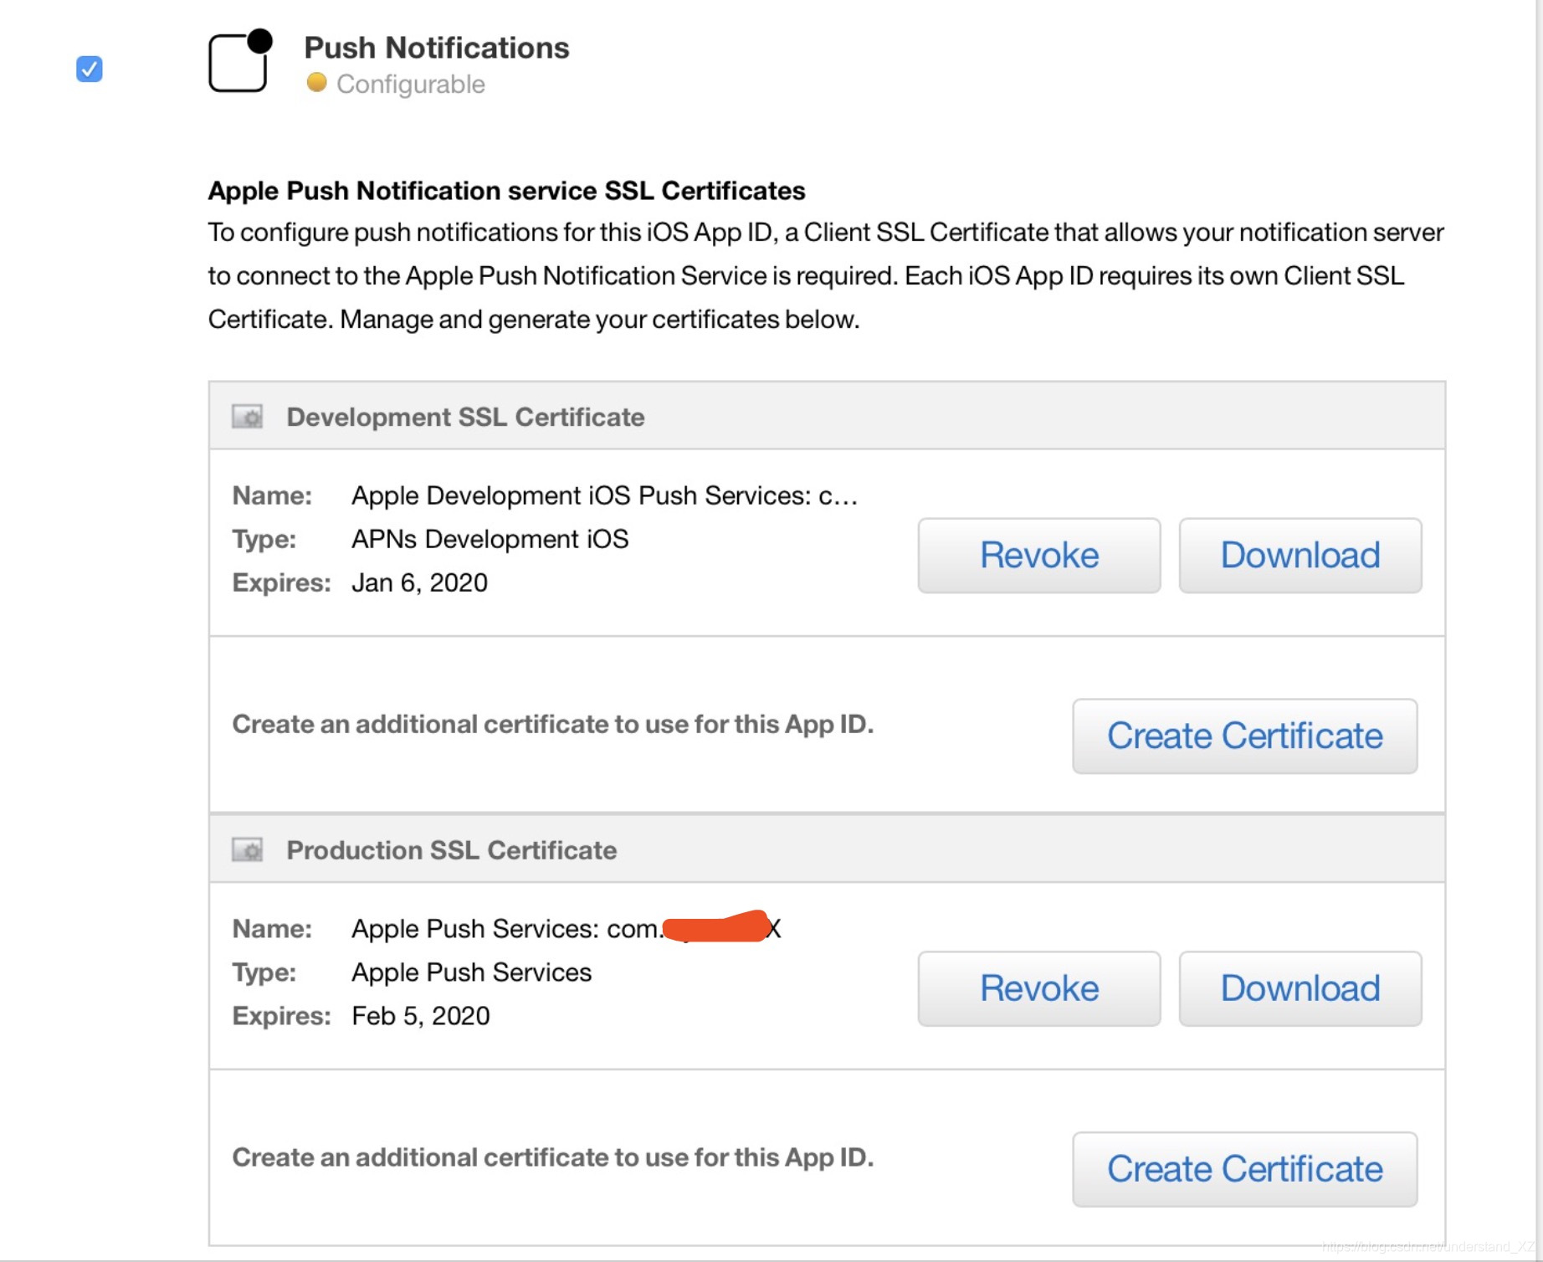This screenshot has height=1262, width=1543.
Task: Download the Apple Push Services production certificate
Action: tap(1300, 988)
